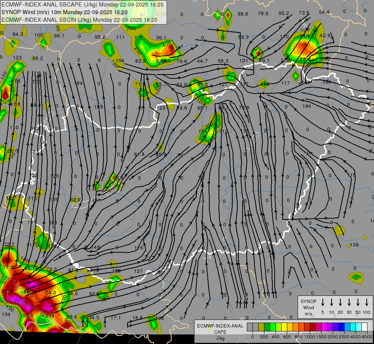Click the ECMWF-INDEX-ANAL CAPE legend label
The image size is (374, 344).
pos(220,332)
